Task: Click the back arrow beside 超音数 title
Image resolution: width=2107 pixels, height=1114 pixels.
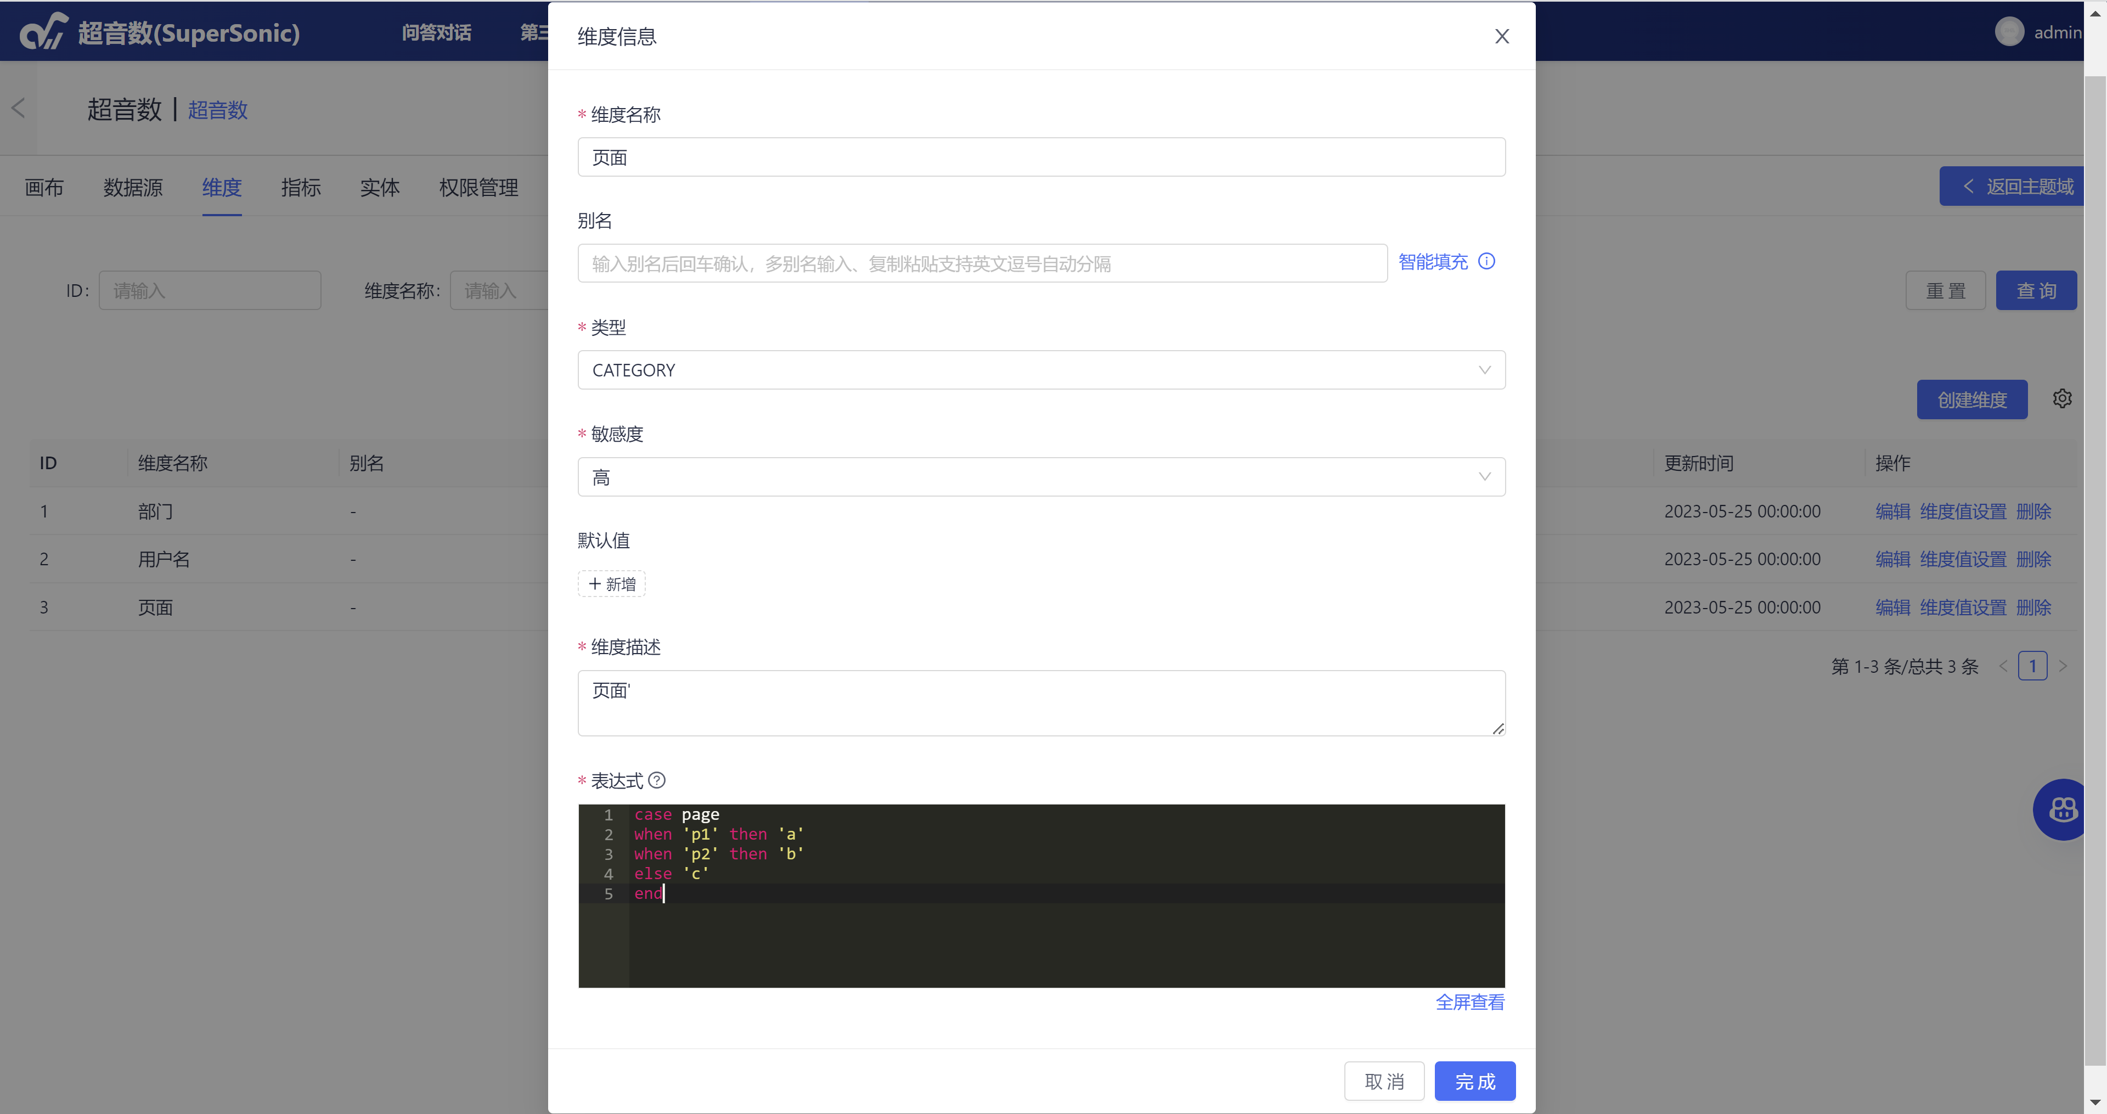Action: tap(18, 108)
